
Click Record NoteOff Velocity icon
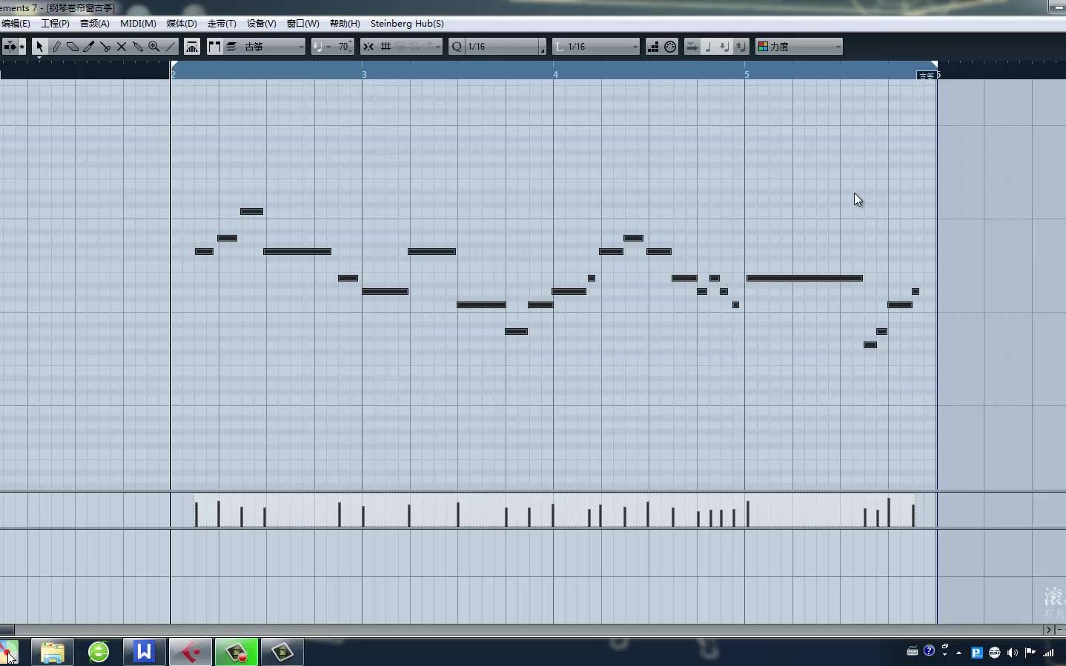point(741,47)
